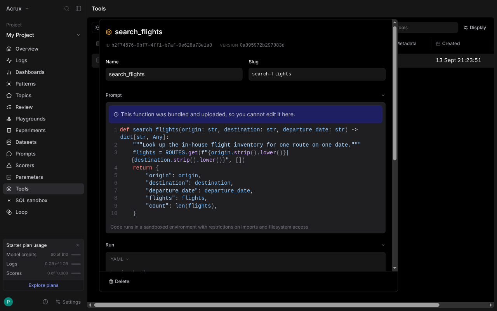Click the SQL sandbox asterisk icon
Viewport: 497px width, 311px height.
[x=9, y=201]
